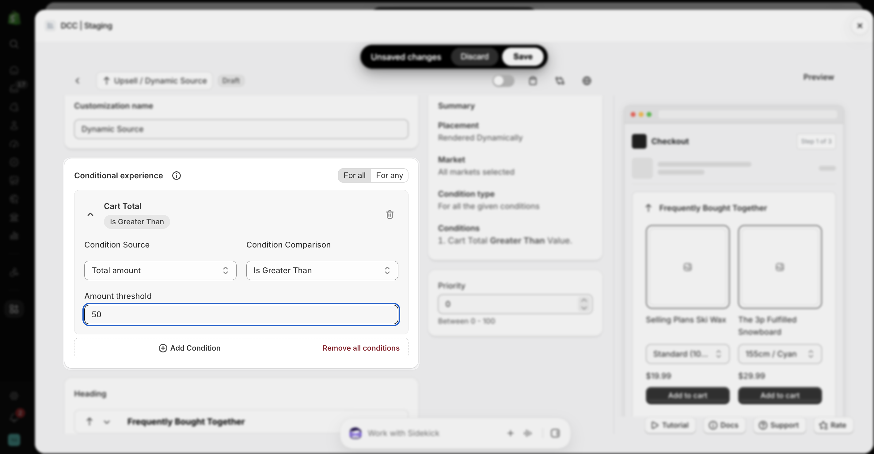Click the plus icon in the Sidekick bar
This screenshot has width=874, height=454.
tap(510, 433)
